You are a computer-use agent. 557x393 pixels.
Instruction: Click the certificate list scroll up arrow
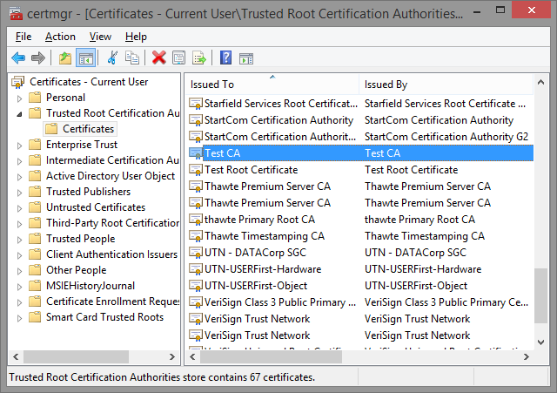coord(540,82)
